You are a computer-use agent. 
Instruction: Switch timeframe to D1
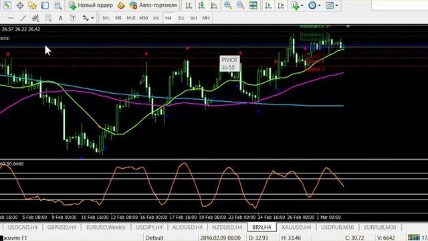pos(181,18)
